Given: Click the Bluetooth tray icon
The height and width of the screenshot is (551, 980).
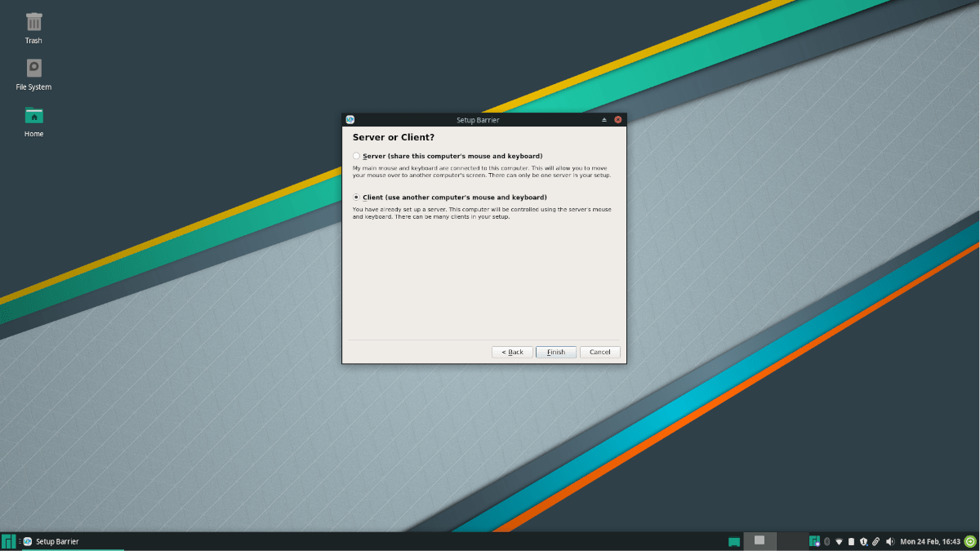Looking at the screenshot, I should (x=826, y=541).
